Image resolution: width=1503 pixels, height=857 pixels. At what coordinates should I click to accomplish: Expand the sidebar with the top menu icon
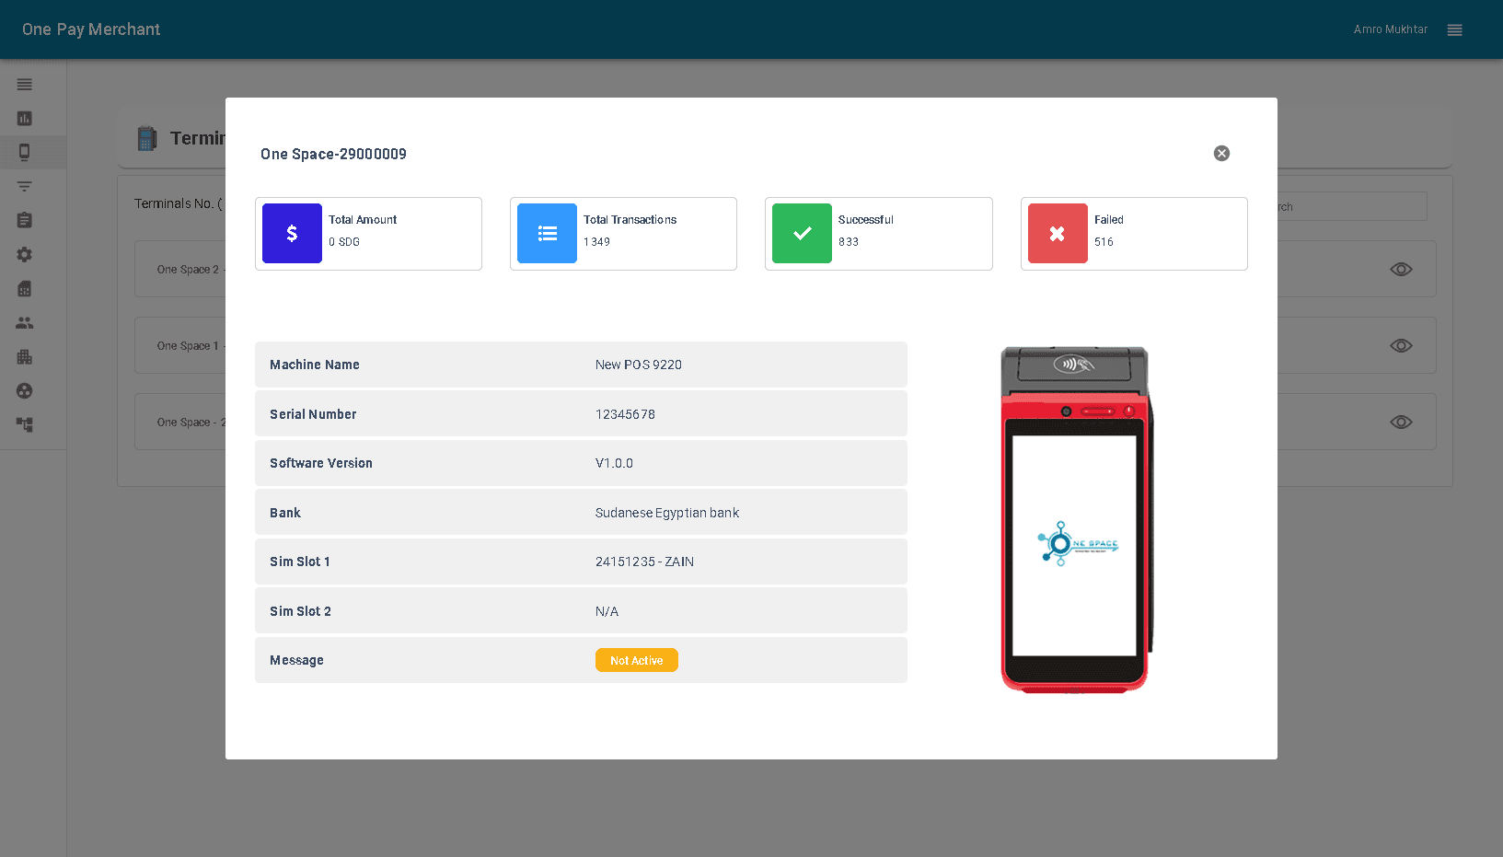24,84
